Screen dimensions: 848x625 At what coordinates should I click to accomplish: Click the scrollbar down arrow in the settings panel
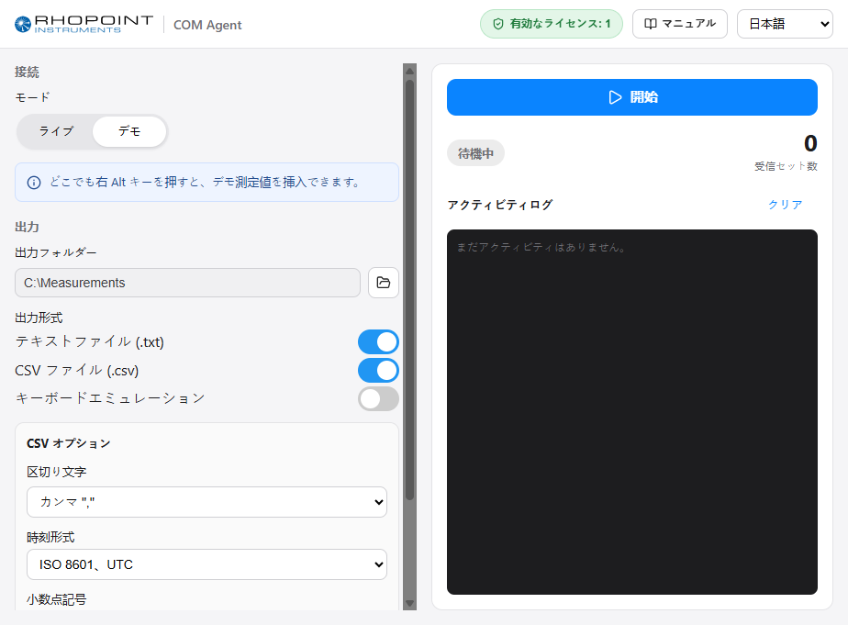[410, 603]
